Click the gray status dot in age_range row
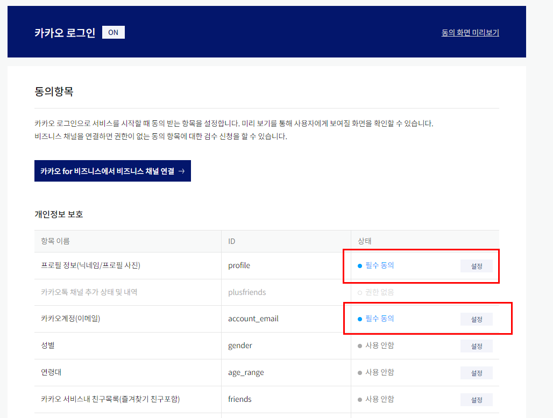 [x=360, y=372]
